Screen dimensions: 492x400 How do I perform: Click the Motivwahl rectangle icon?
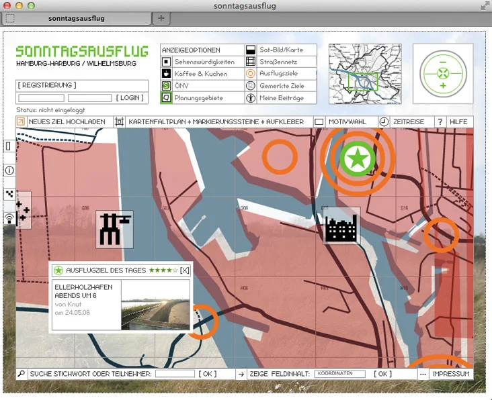click(x=319, y=122)
